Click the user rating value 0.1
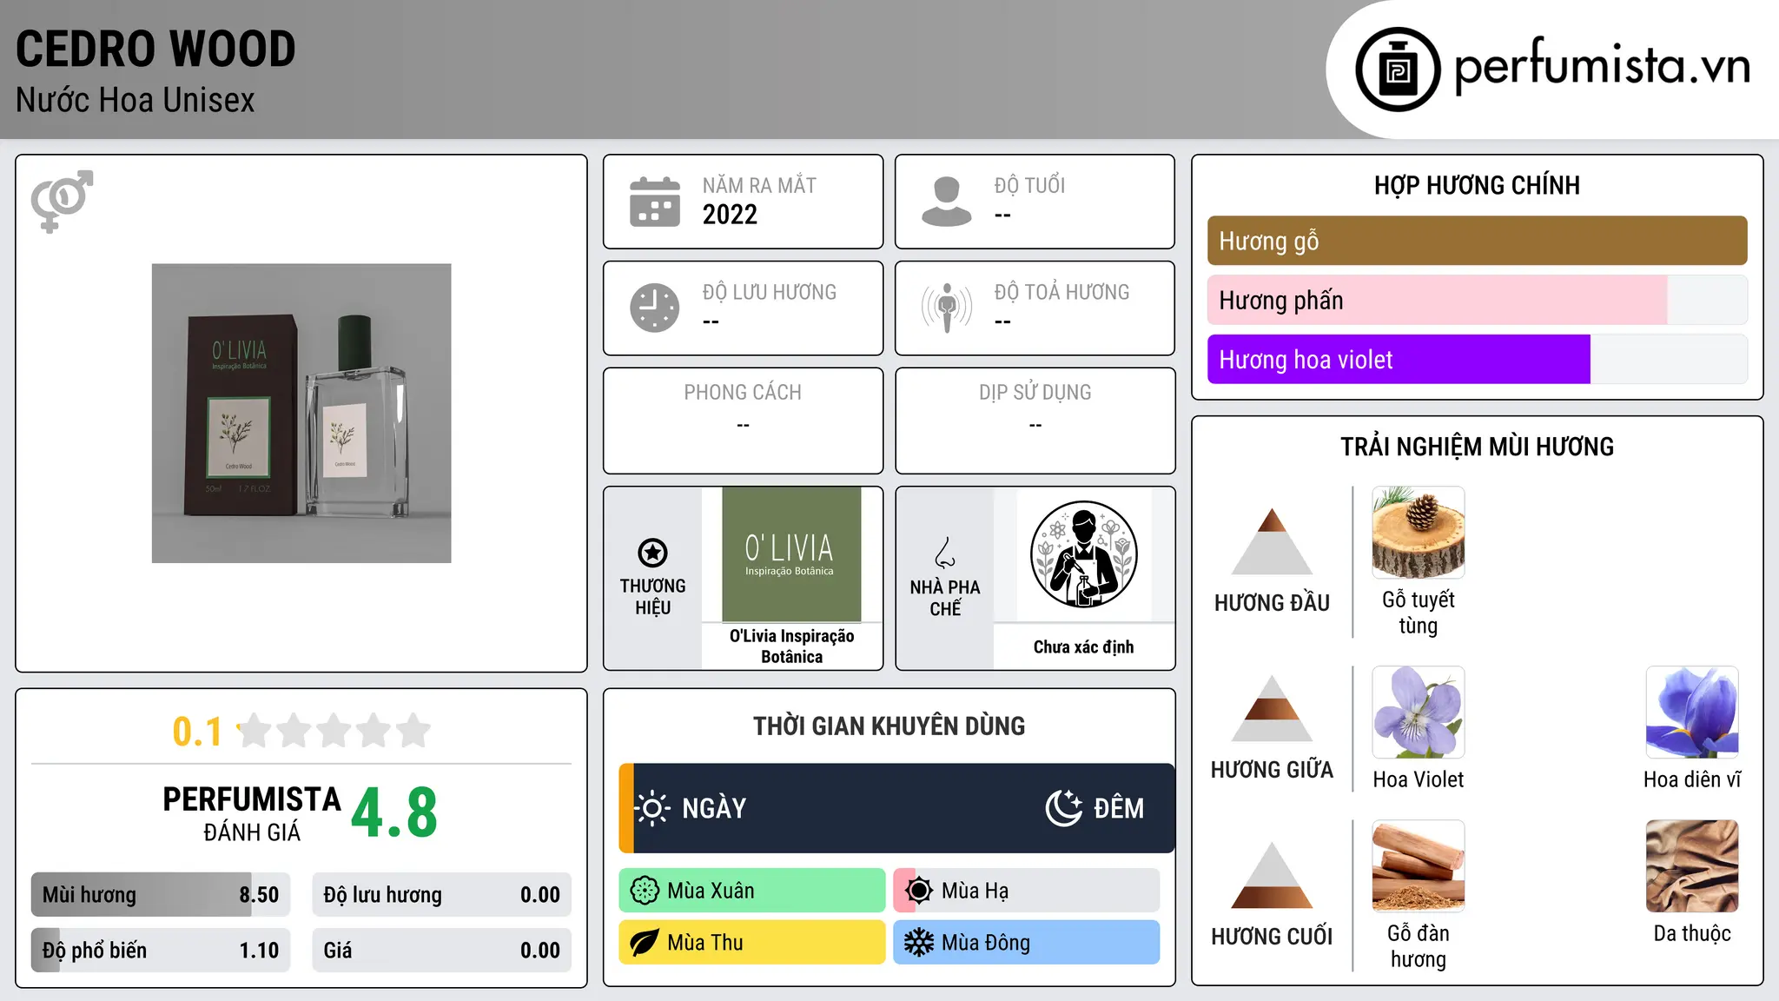The width and height of the screenshot is (1779, 1001). (x=197, y=732)
